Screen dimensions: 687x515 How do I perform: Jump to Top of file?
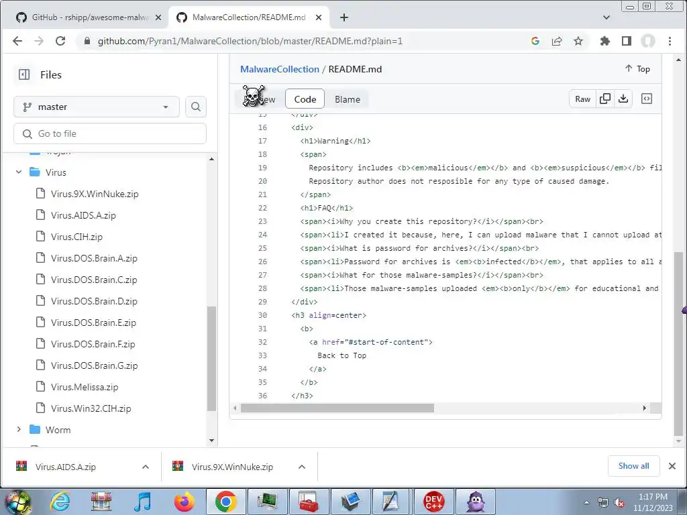tap(637, 69)
